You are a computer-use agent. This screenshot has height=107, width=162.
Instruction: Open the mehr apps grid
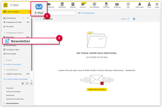tap(128, 5)
